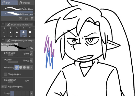The height and width of the screenshot is (96, 138).
Task: Select the For effect line brush
Action: coord(17,9)
